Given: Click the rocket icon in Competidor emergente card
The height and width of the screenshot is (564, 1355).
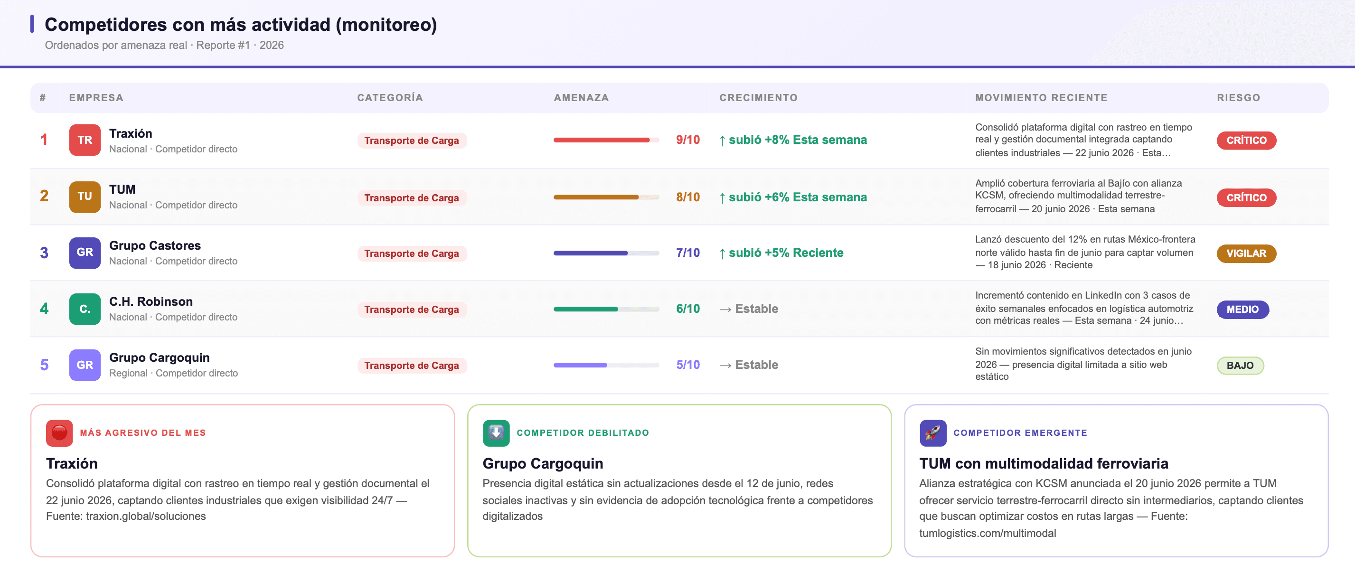Looking at the screenshot, I should click(x=932, y=433).
